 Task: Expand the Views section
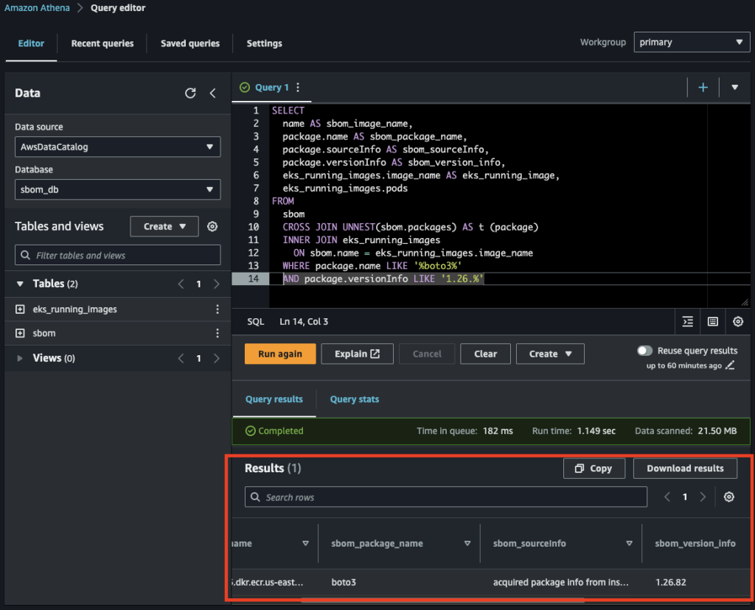(20, 357)
